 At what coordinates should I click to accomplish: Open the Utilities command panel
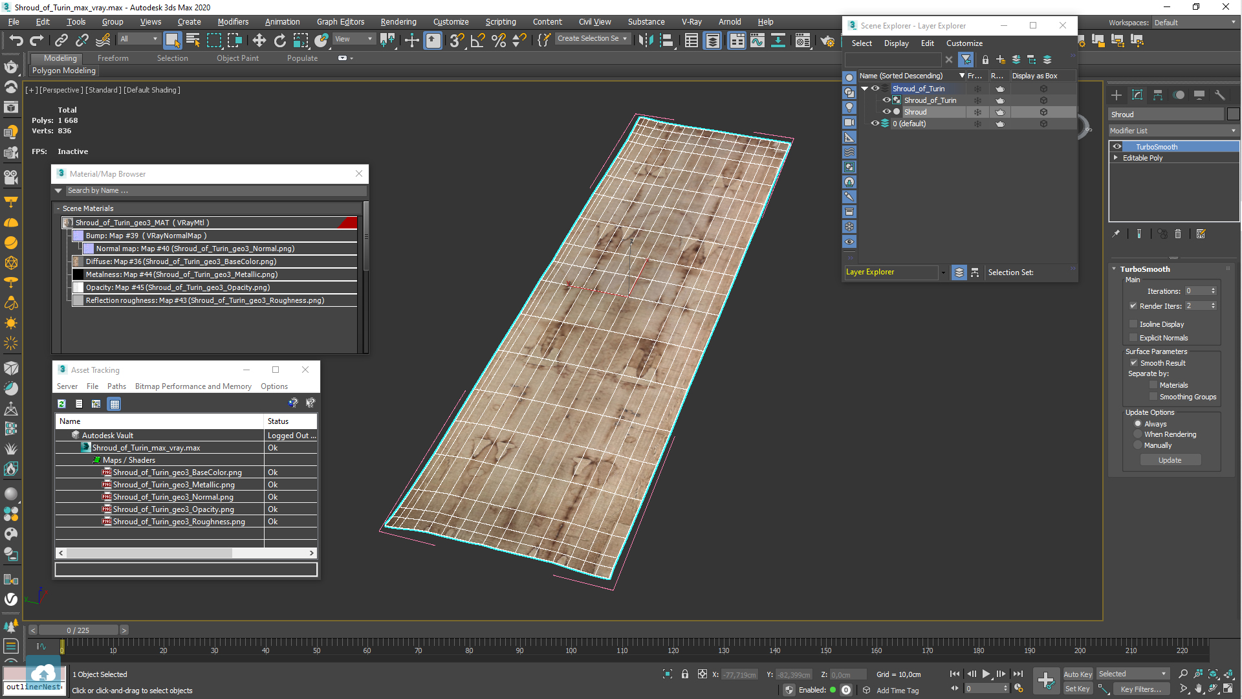[x=1220, y=95]
